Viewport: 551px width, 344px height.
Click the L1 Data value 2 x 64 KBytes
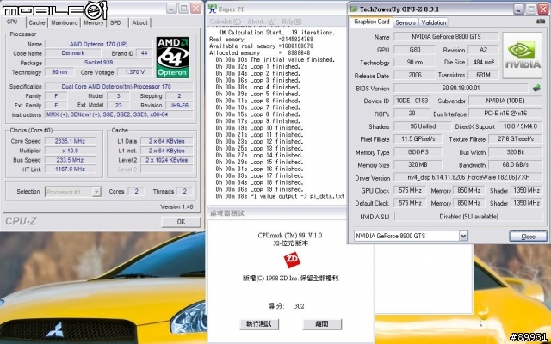click(x=166, y=141)
